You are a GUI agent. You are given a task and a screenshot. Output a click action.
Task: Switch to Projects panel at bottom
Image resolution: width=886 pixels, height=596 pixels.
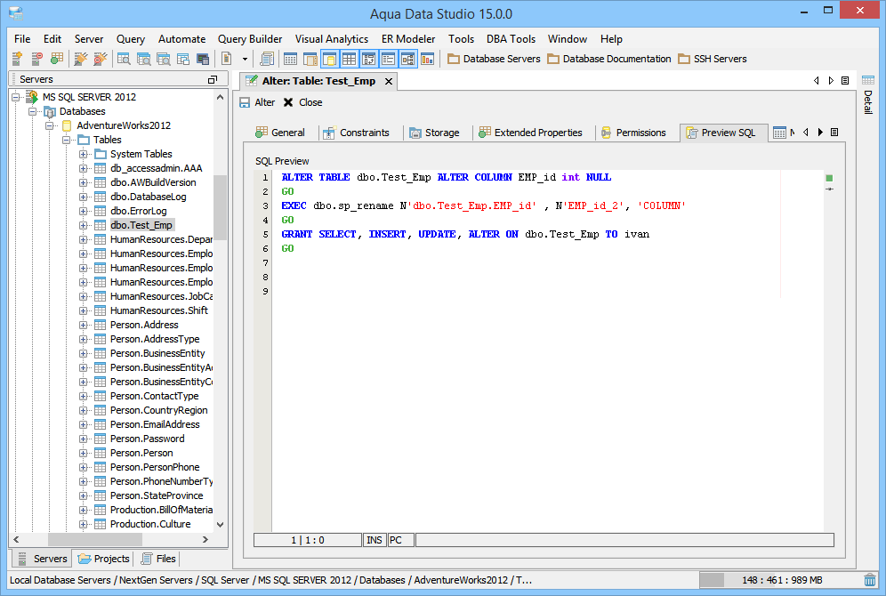point(104,559)
